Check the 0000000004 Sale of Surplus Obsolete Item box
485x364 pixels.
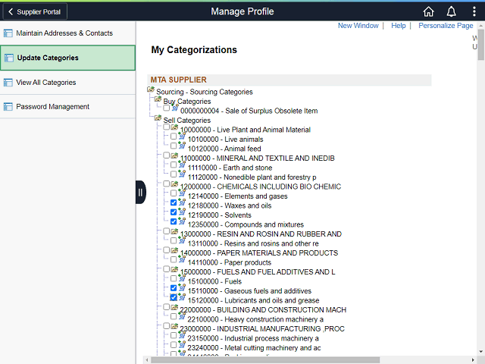pos(167,108)
